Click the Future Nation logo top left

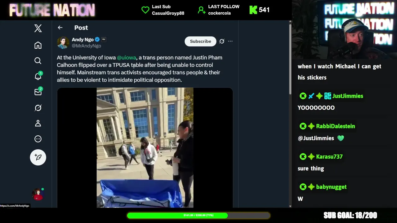(52, 10)
